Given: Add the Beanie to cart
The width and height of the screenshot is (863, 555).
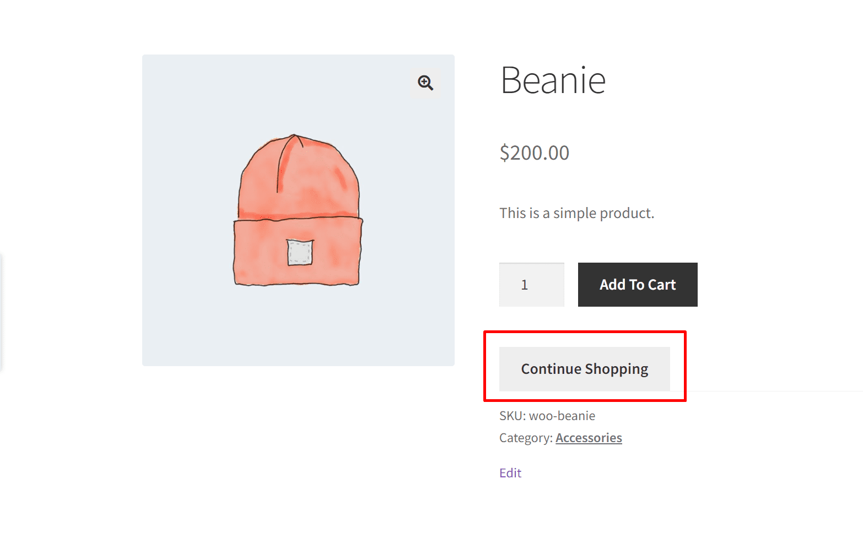Looking at the screenshot, I should [638, 285].
